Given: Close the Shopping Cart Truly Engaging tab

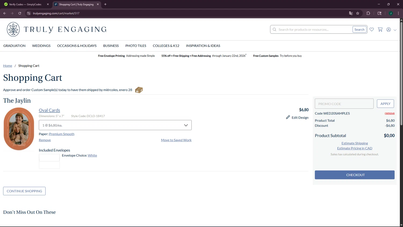Looking at the screenshot, I should coord(98,4).
